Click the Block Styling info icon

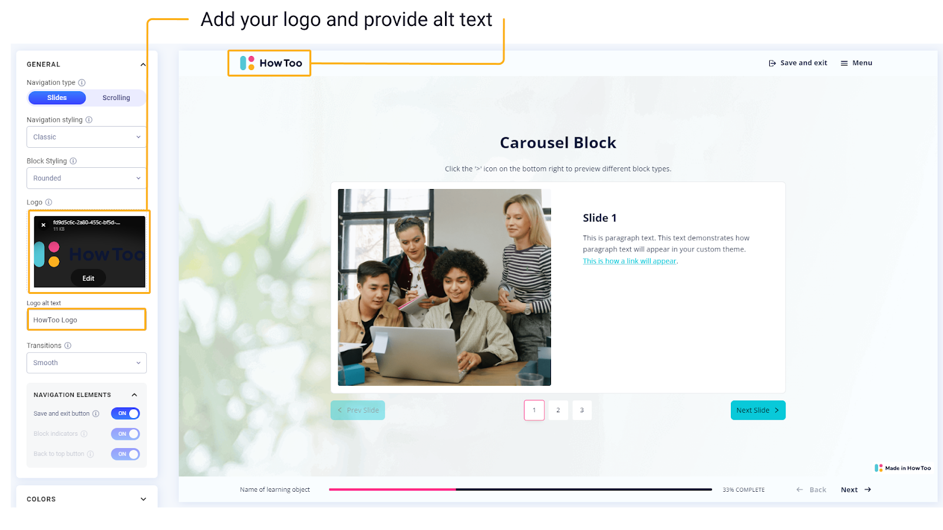point(73,161)
